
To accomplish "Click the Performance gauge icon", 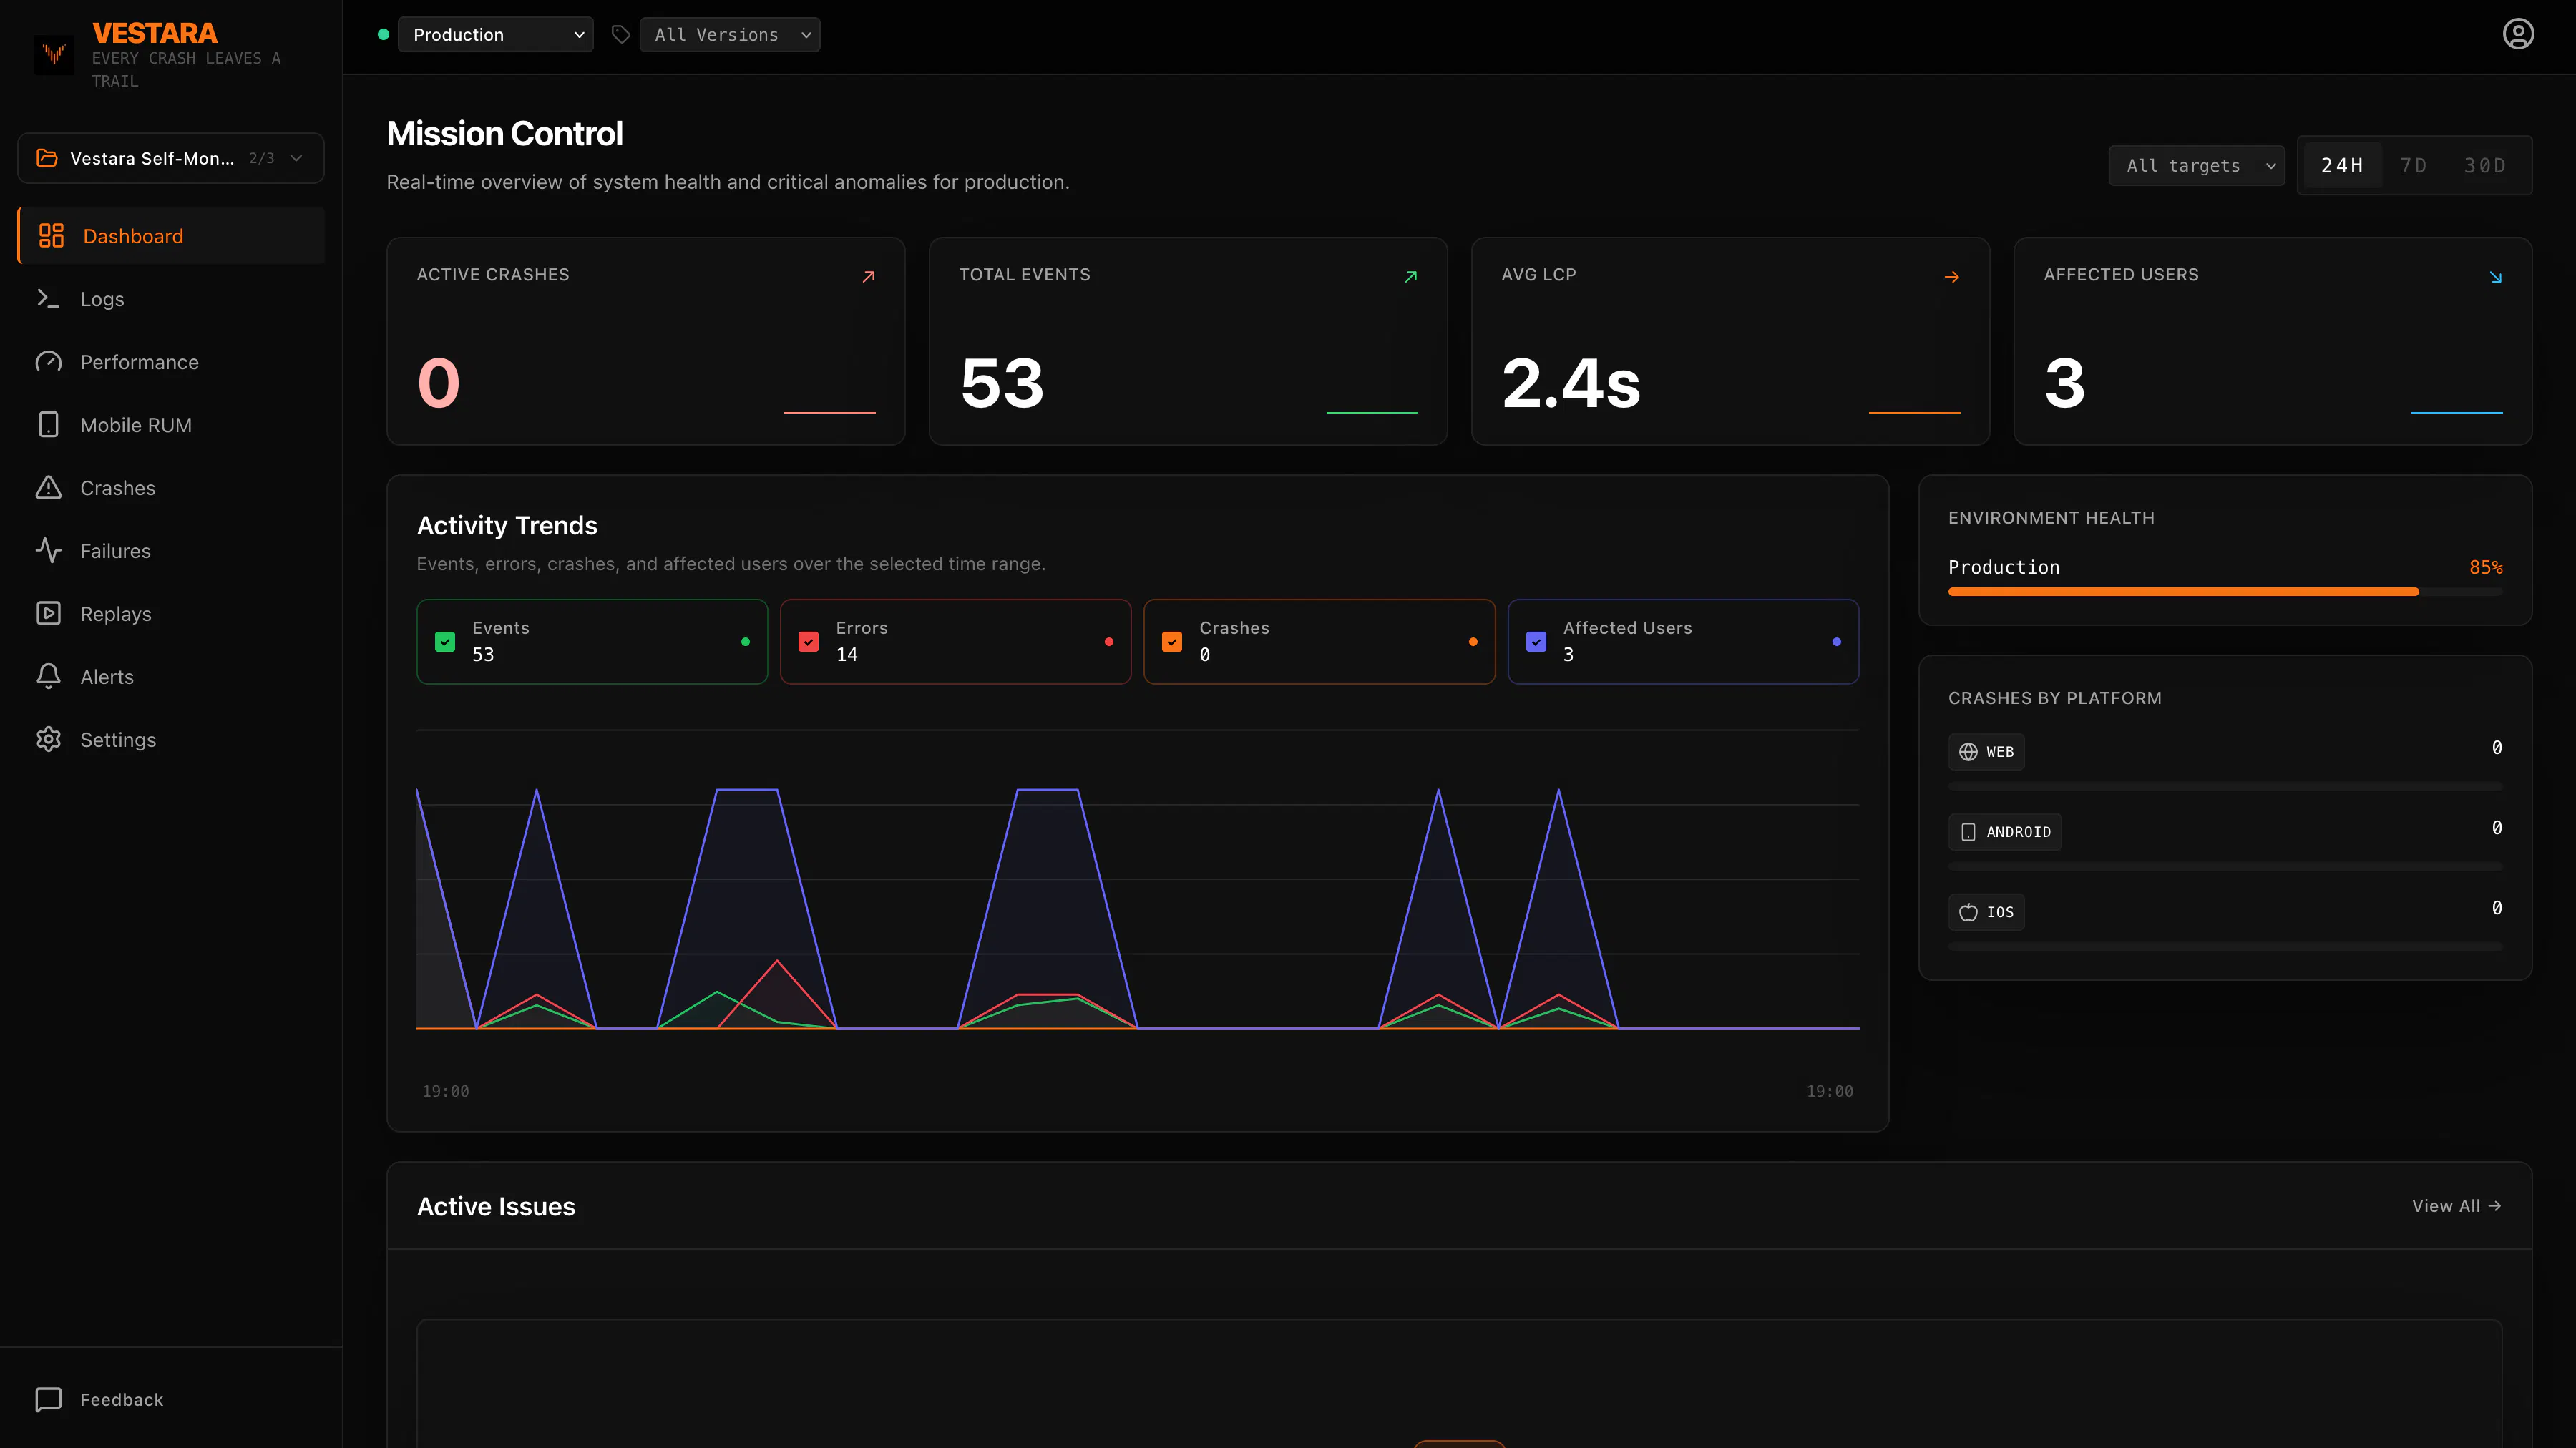I will tap(48, 362).
